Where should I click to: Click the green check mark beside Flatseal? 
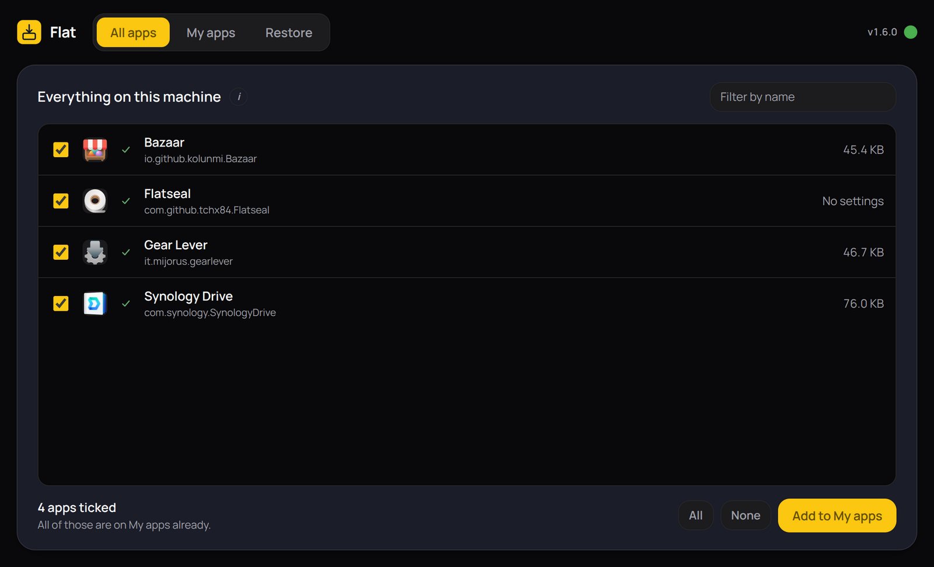(x=126, y=201)
